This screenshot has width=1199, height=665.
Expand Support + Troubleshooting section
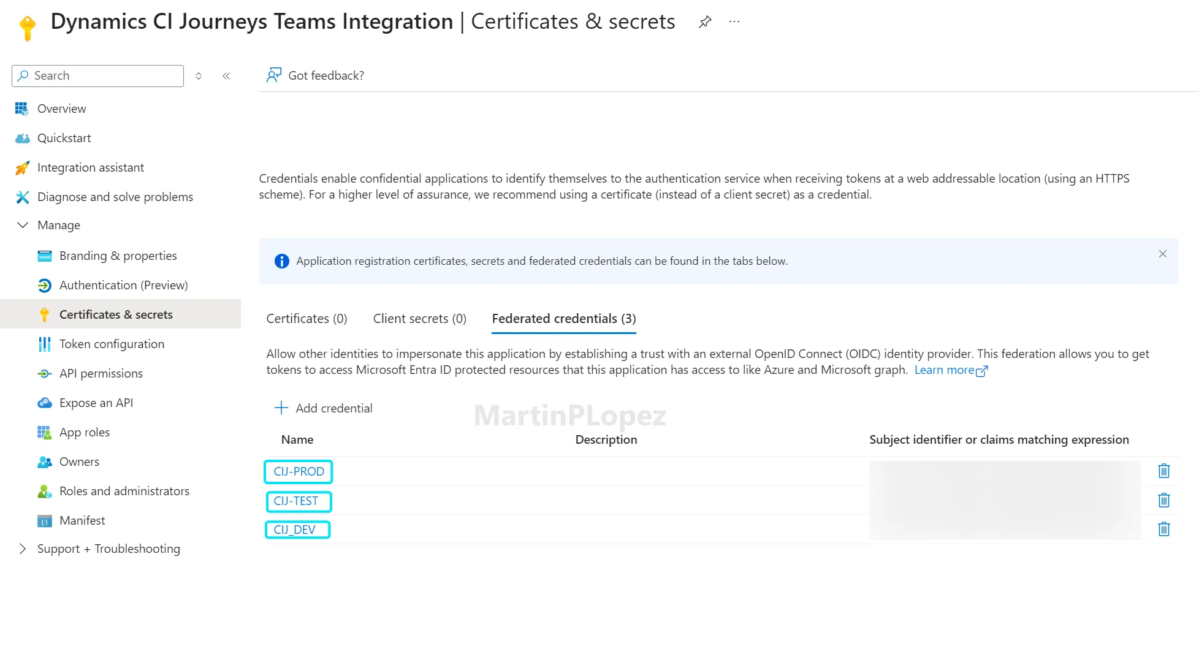23,549
